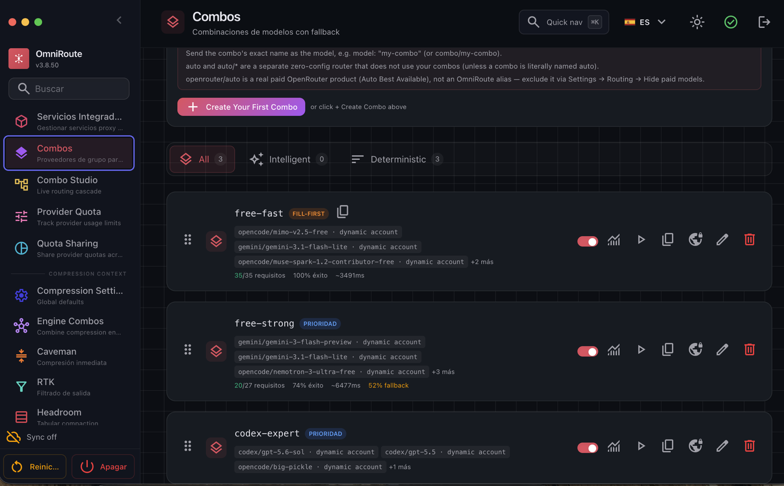This screenshot has width=784, height=486.
Task: Collapse the sidebar with chevron
Action: point(119,20)
